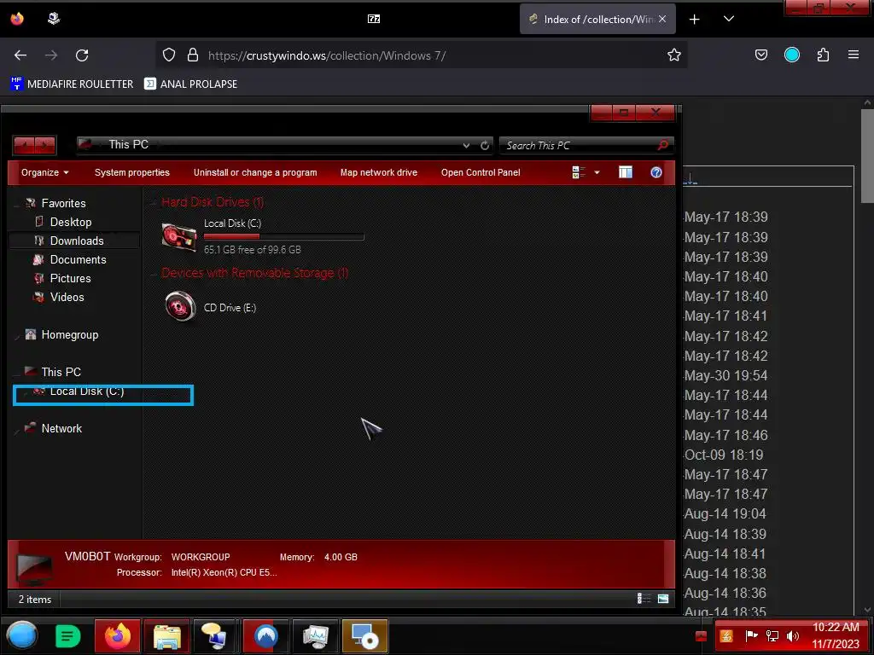Open the view options dropdown arrow

[x=597, y=172]
